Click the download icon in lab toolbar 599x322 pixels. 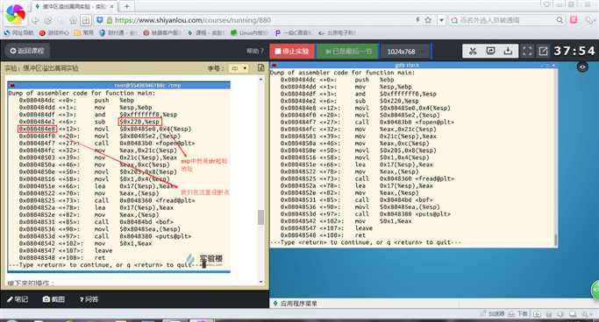coord(508,51)
